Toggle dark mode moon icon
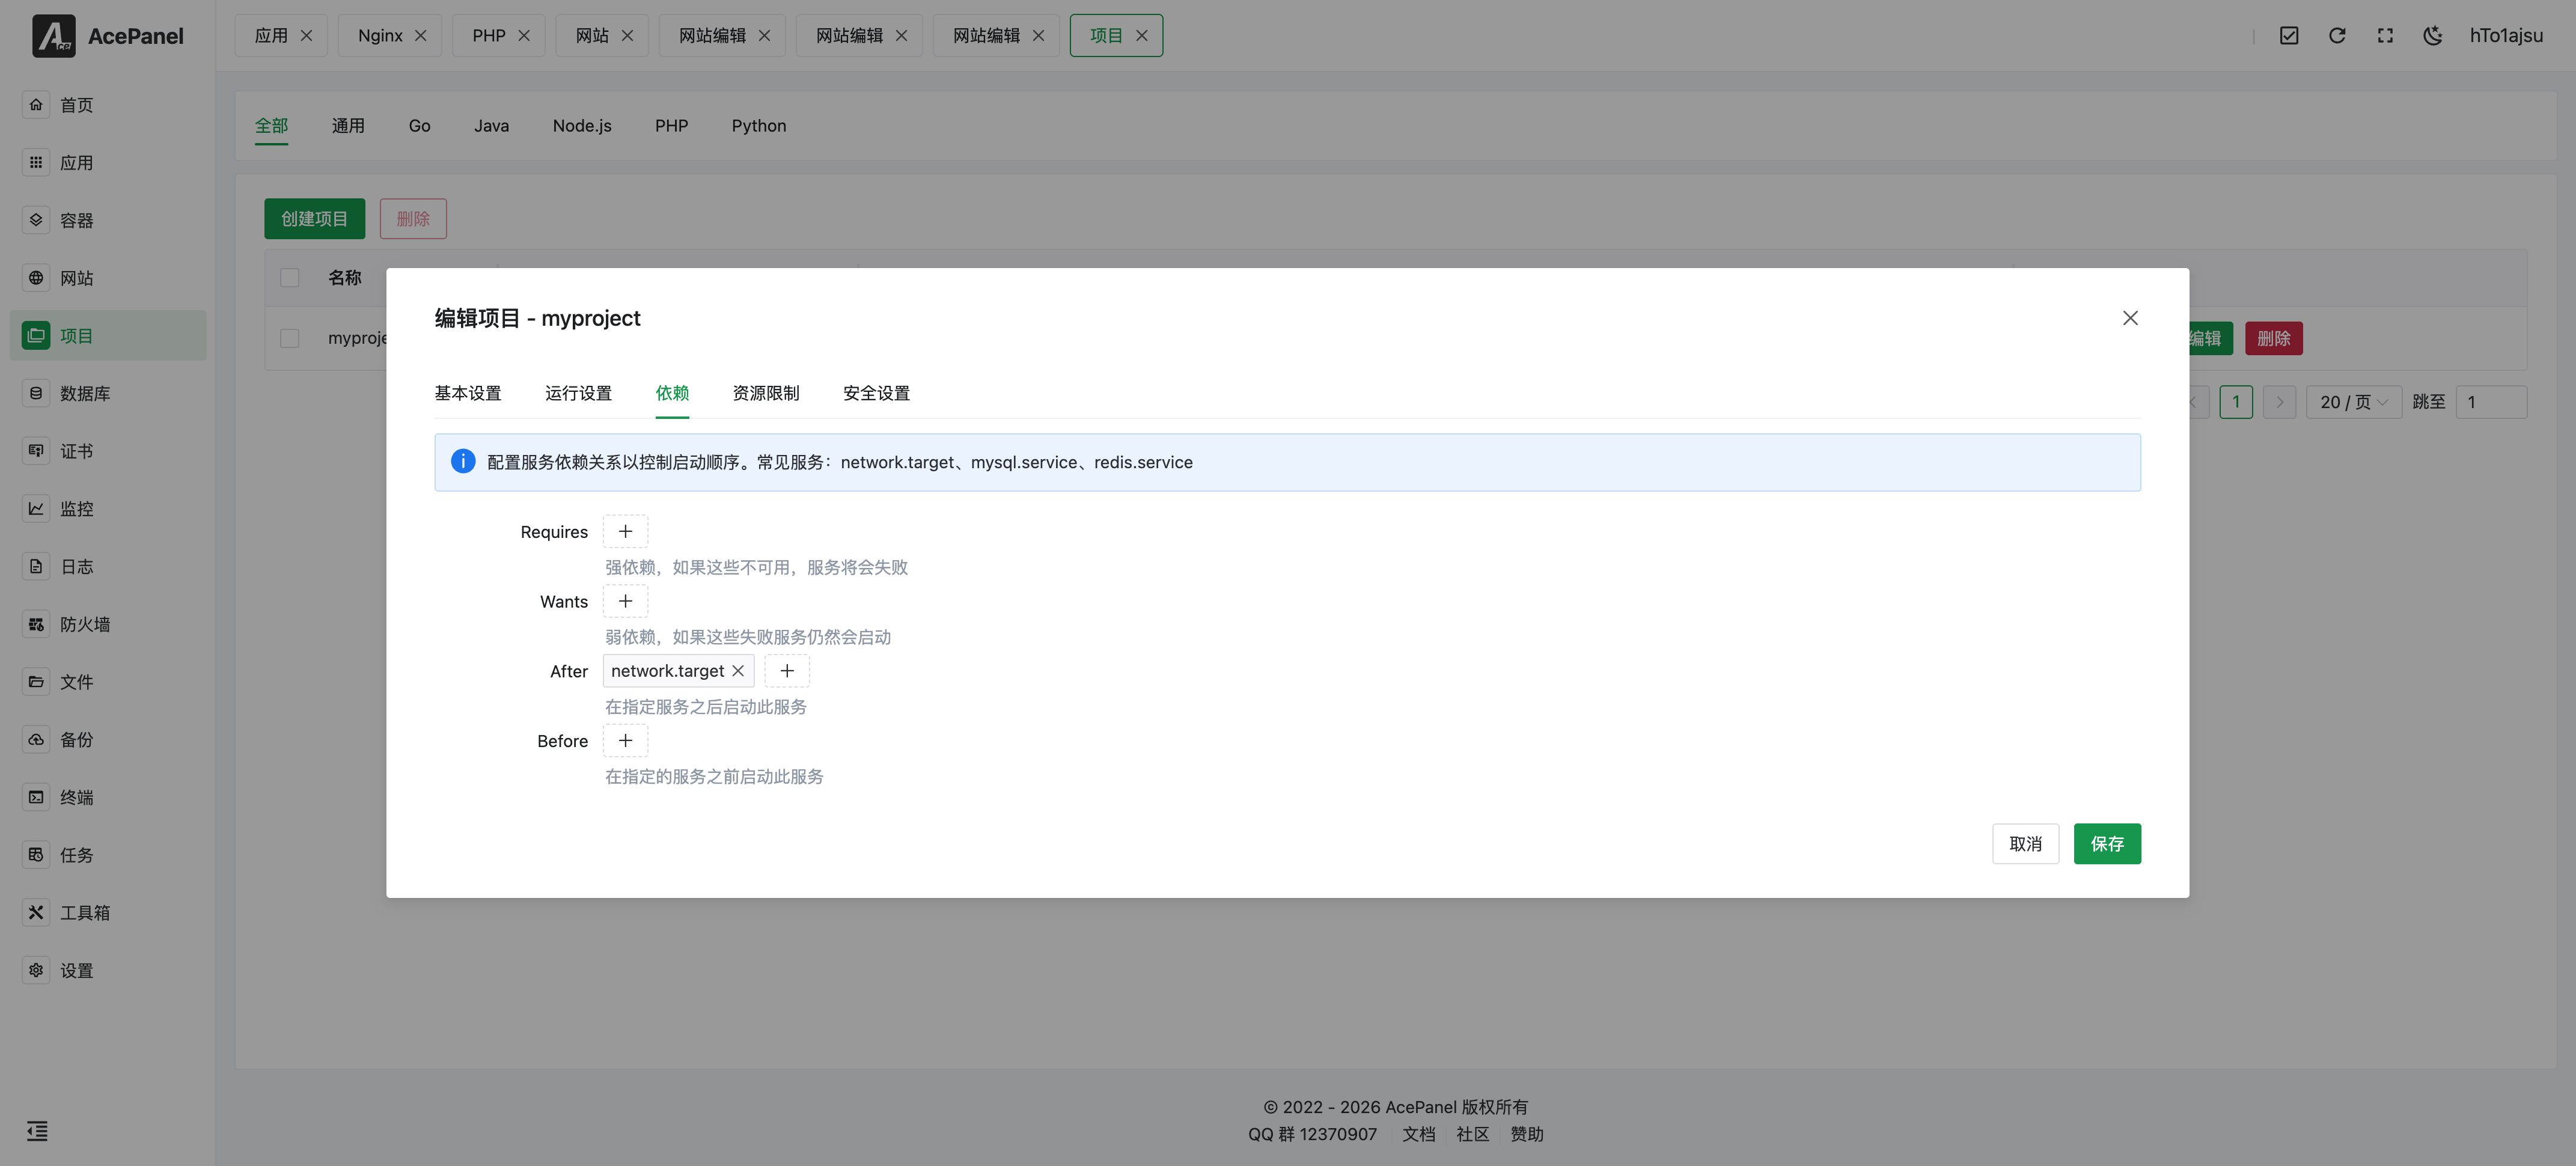Image resolution: width=2576 pixels, height=1166 pixels. pyautogui.click(x=2432, y=36)
